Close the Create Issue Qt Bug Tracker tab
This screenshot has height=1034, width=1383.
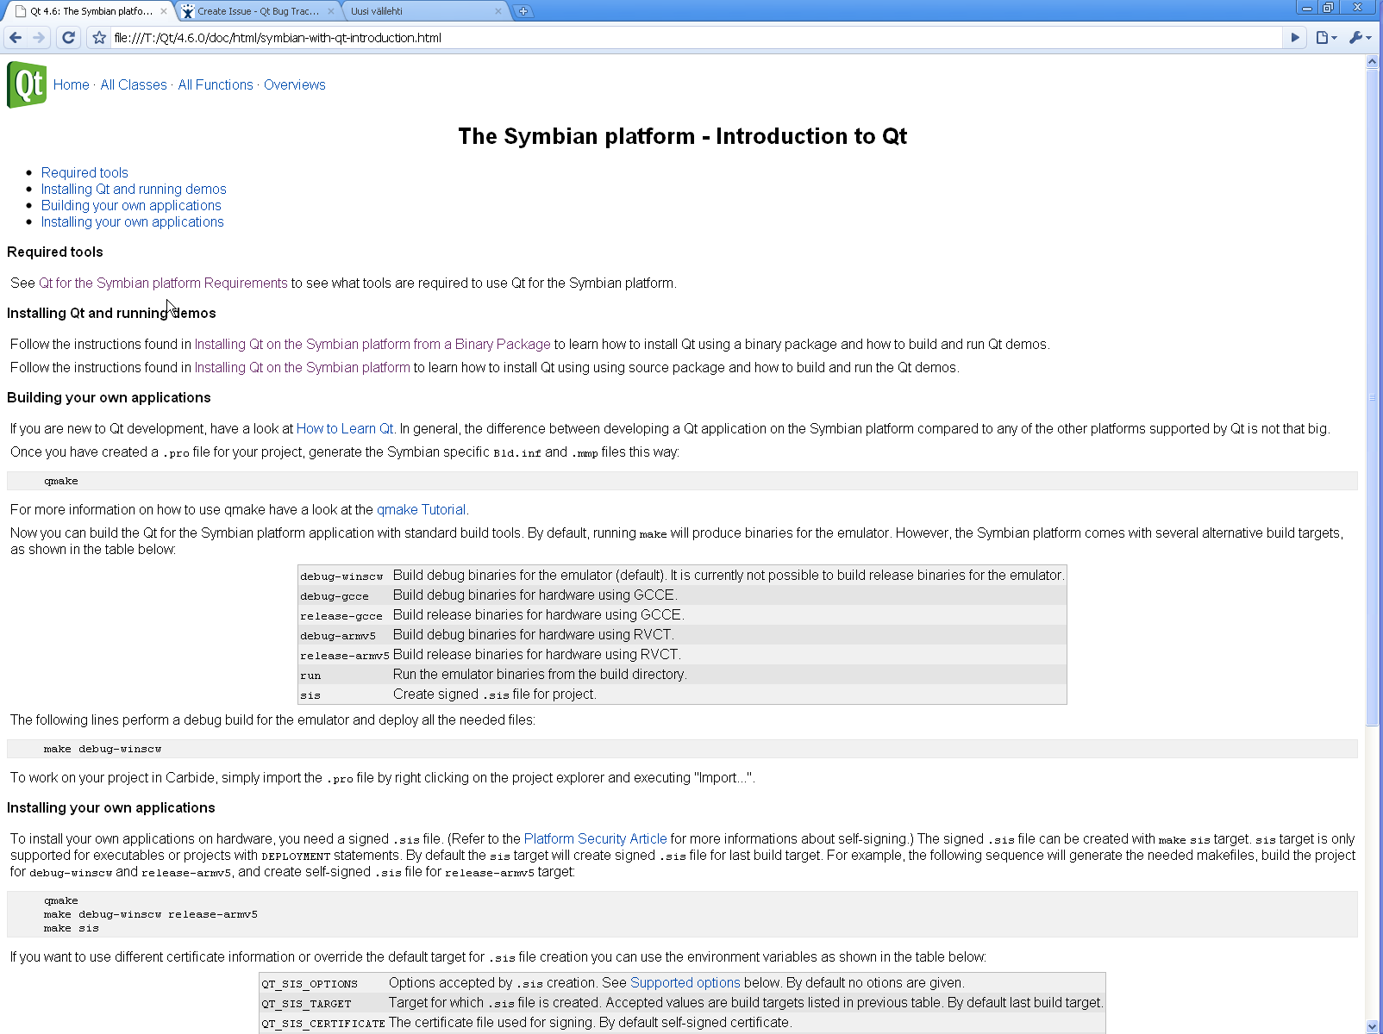click(331, 11)
